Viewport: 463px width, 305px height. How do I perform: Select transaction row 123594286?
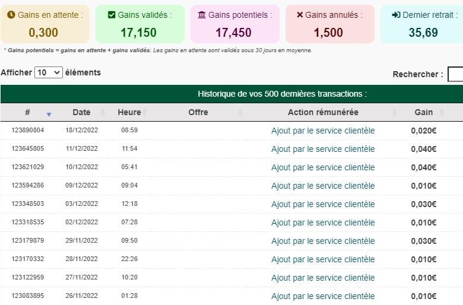(231, 186)
